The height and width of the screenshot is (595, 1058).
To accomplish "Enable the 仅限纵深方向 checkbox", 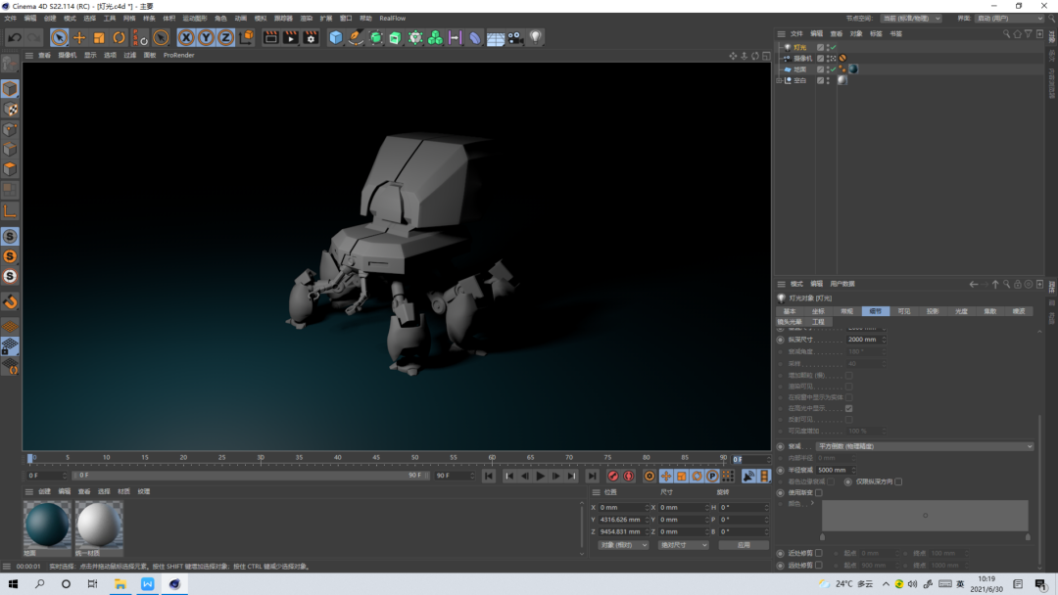I will coord(898,481).
